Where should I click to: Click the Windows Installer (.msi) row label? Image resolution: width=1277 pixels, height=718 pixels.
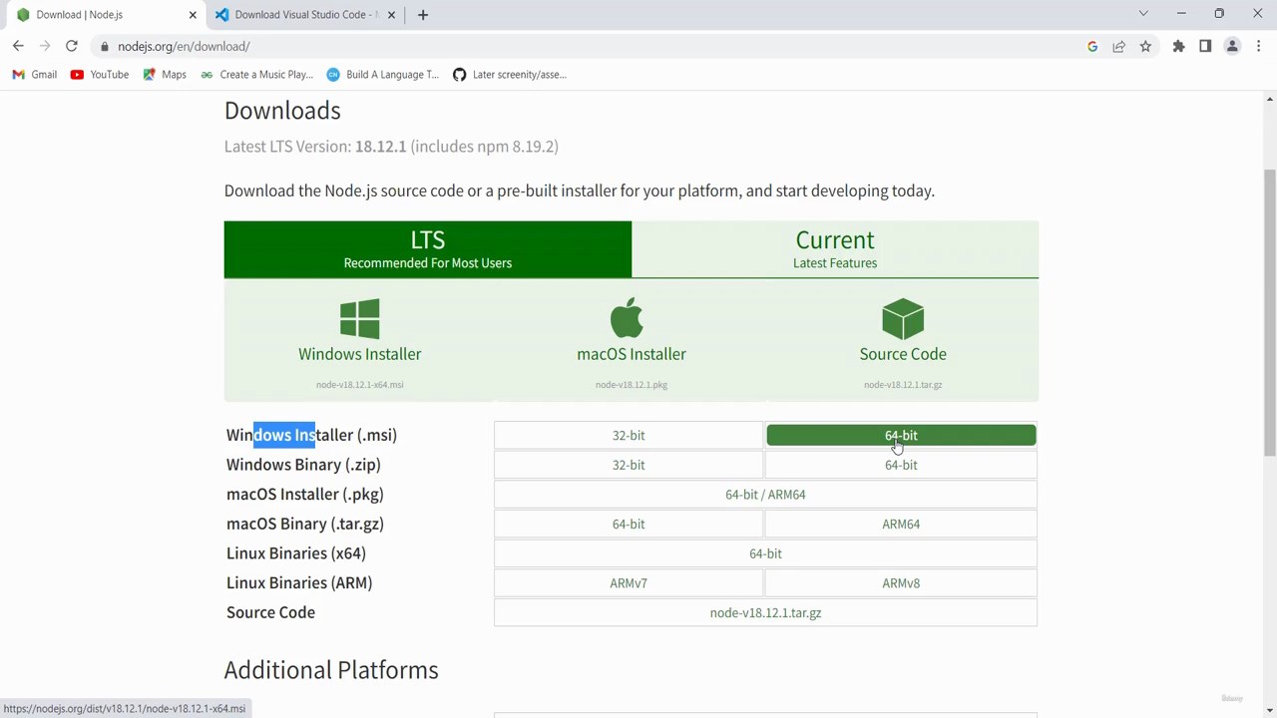311,436
